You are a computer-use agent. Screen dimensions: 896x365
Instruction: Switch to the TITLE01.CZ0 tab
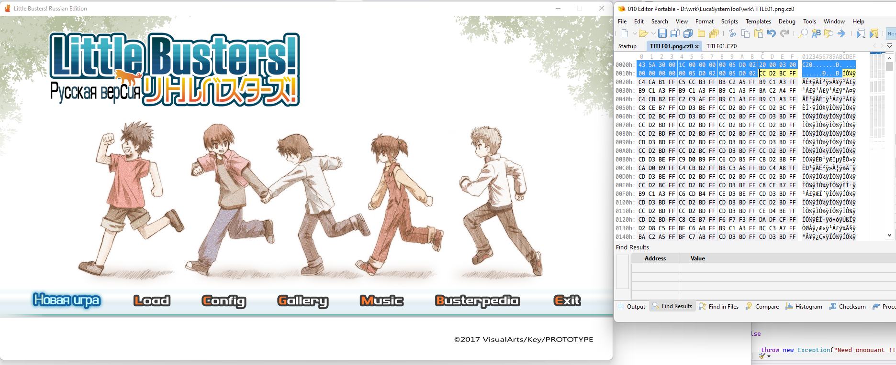[x=722, y=46]
